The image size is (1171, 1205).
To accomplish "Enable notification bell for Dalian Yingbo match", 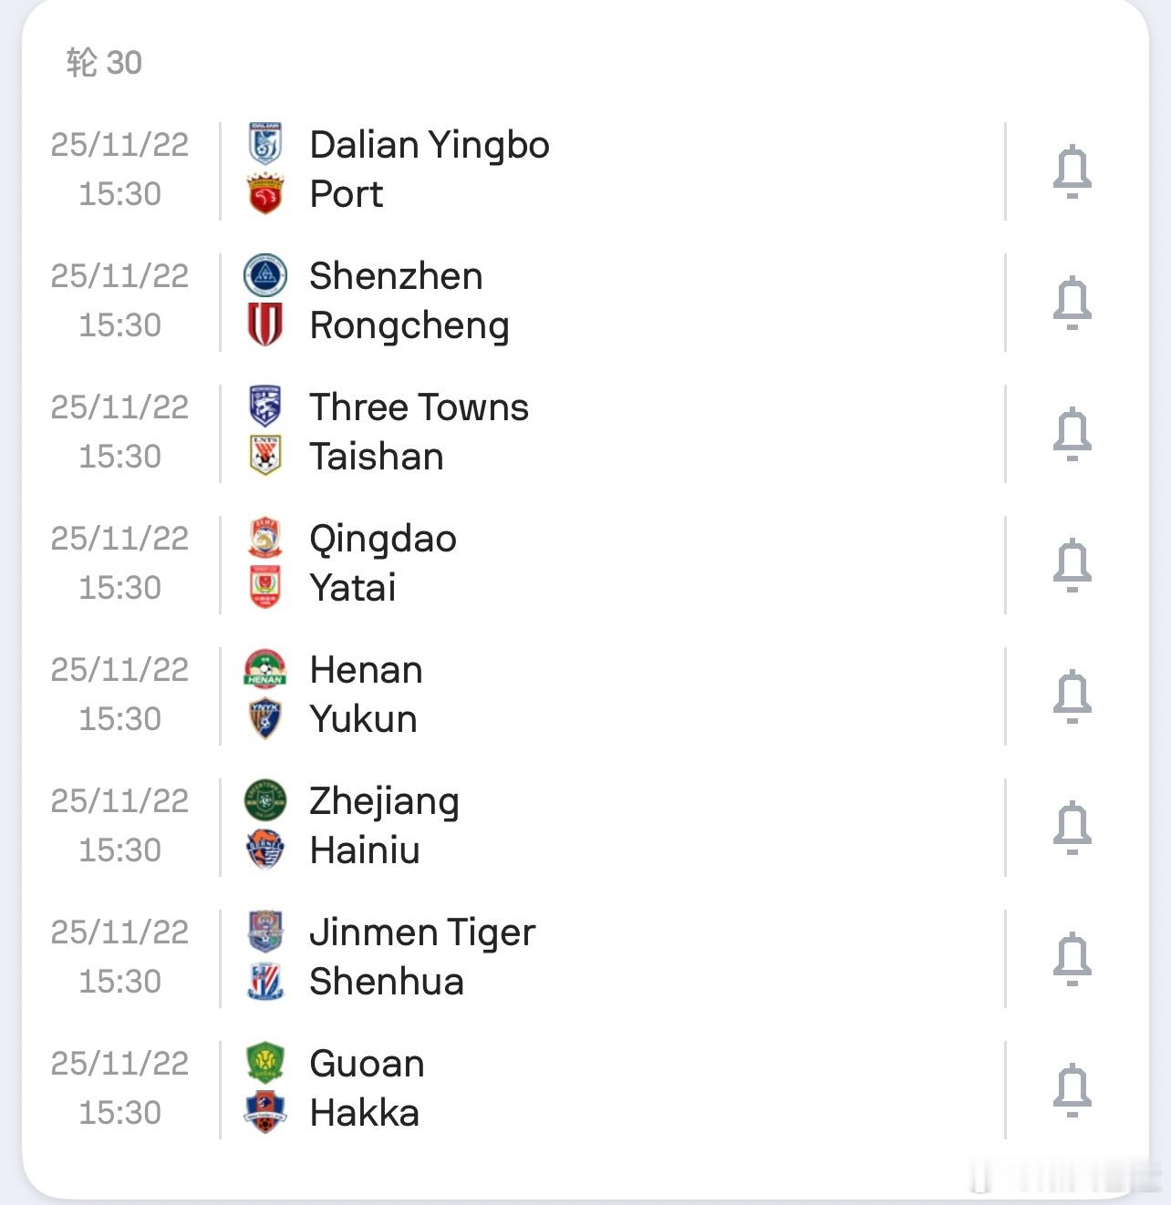I will (1072, 171).
